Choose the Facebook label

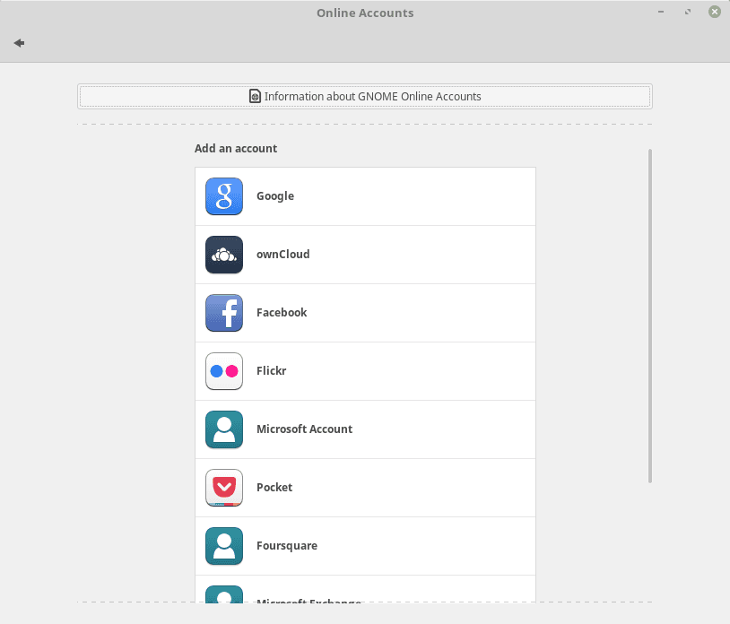282,312
